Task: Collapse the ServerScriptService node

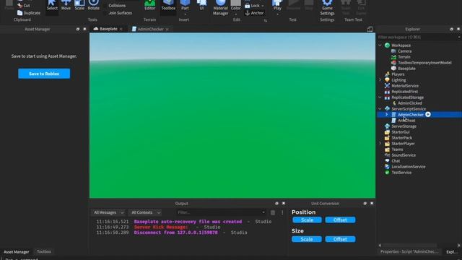Action: point(380,109)
